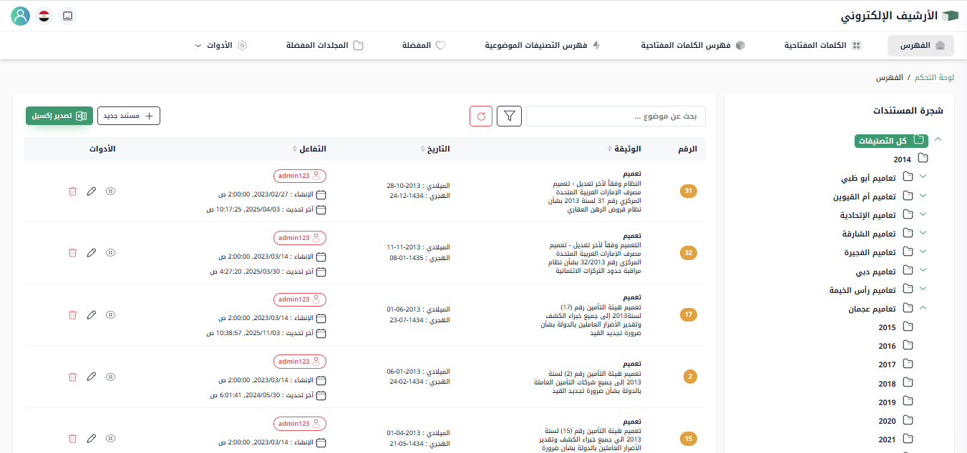Screen dimensions: 967x453
Task: Edit document number 32 with pencil icon
Action: coord(91,253)
